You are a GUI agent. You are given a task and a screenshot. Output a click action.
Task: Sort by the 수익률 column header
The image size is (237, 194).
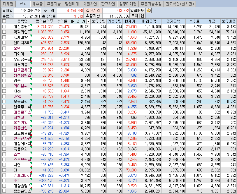(62, 21)
